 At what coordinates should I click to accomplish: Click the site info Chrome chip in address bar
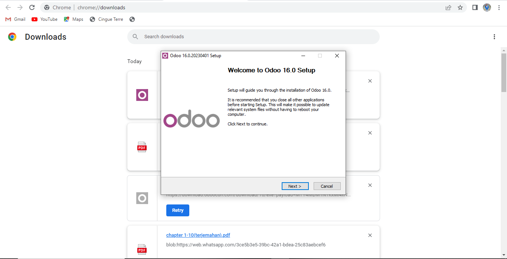[57, 7]
